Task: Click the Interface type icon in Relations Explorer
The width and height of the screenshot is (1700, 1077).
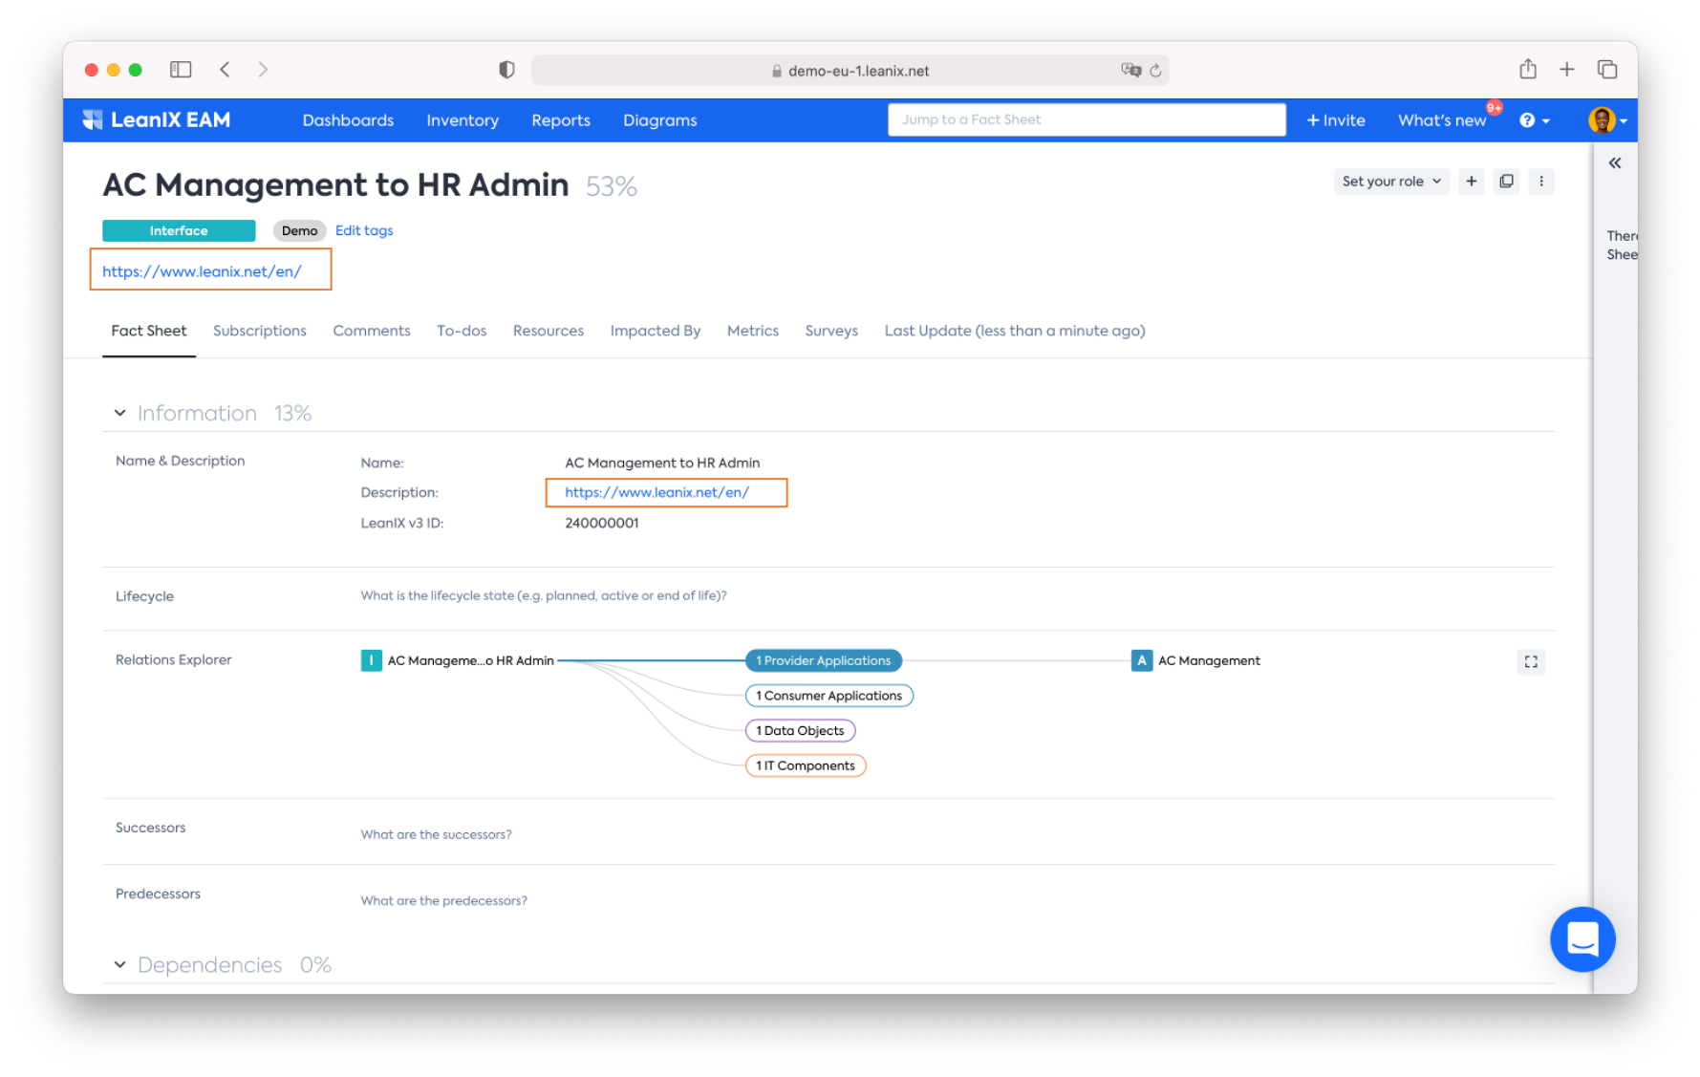Action: (371, 660)
